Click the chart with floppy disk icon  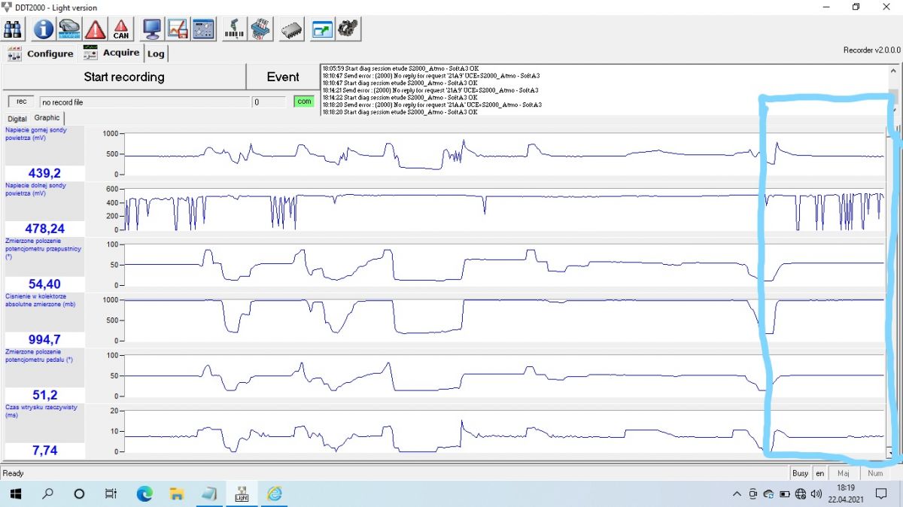pyautogui.click(x=178, y=29)
